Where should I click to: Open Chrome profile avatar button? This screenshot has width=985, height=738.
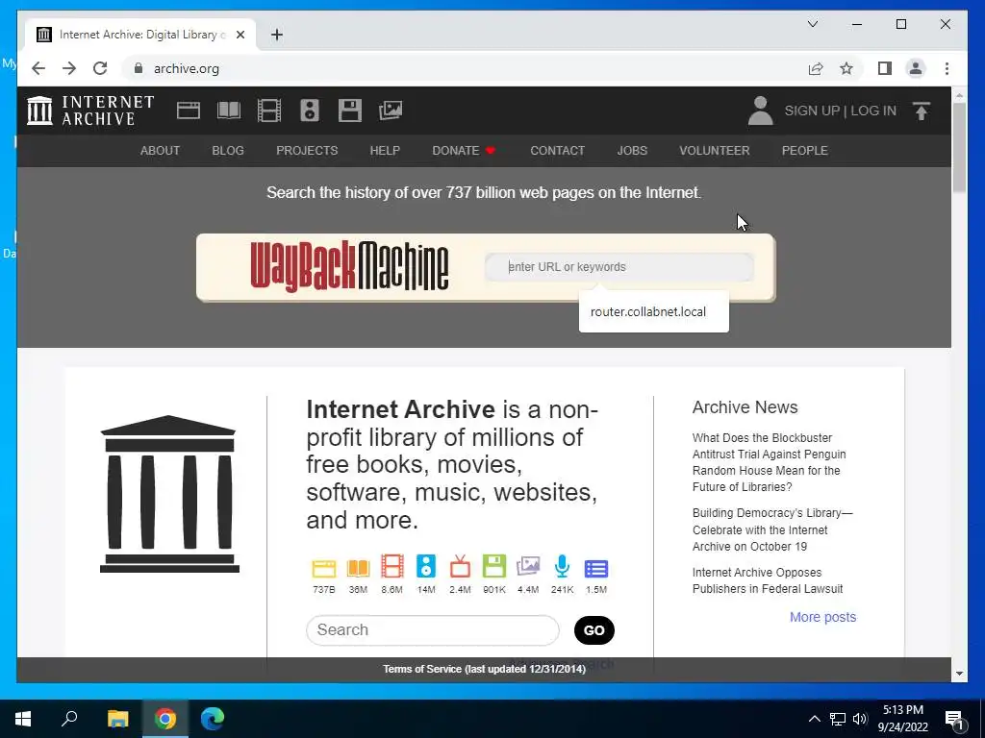tap(916, 68)
